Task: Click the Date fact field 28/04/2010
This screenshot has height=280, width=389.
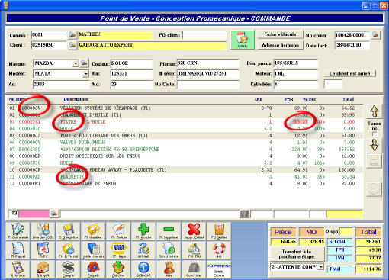Action: click(352, 45)
